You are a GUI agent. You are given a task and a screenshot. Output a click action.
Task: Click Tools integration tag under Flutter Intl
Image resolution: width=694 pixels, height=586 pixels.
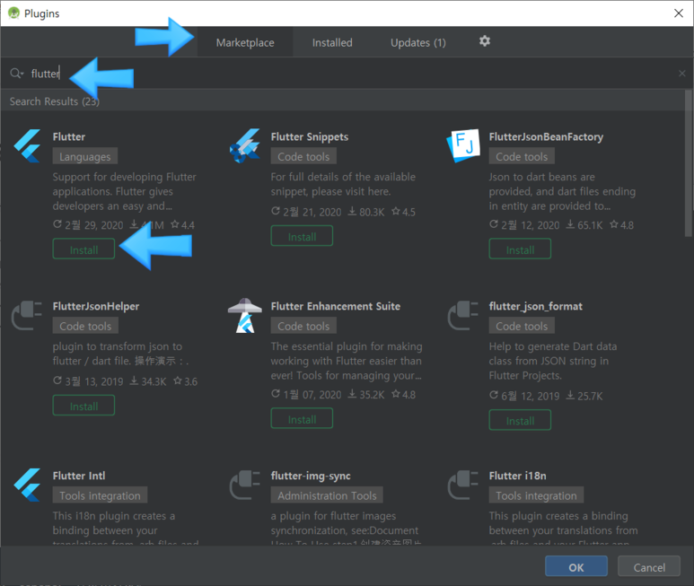(100, 494)
